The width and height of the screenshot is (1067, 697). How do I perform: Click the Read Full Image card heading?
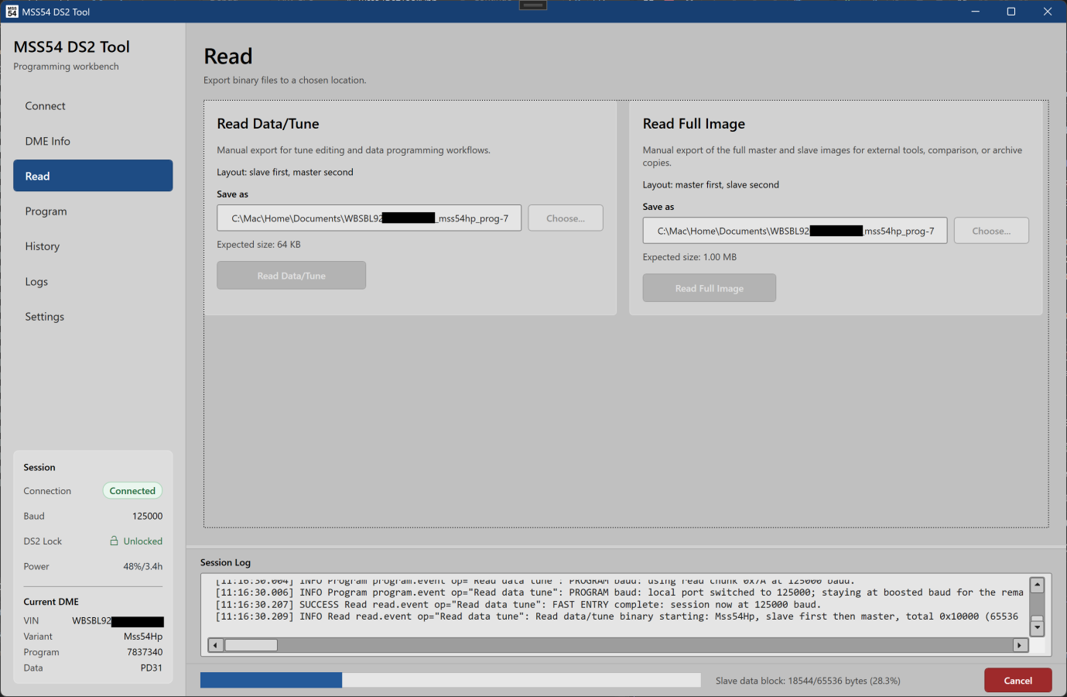pos(694,124)
